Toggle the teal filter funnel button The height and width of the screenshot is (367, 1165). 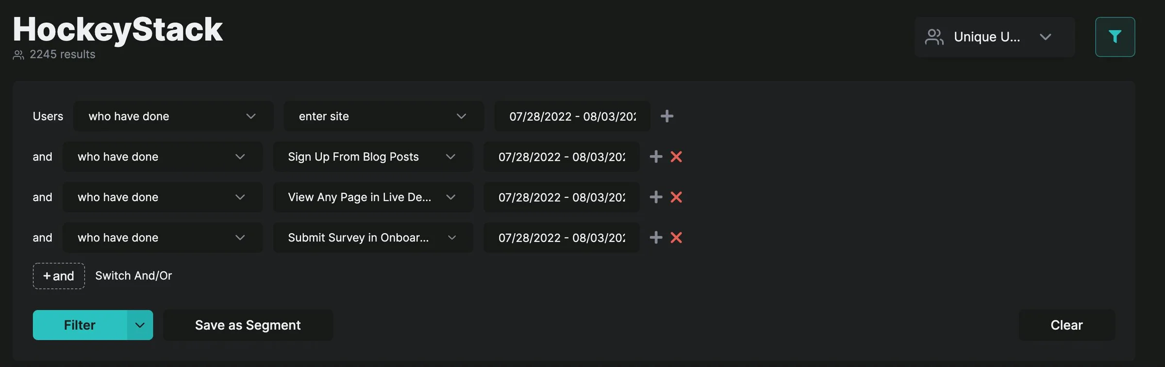[x=1115, y=37]
